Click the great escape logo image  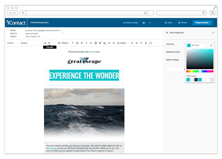[84, 61]
